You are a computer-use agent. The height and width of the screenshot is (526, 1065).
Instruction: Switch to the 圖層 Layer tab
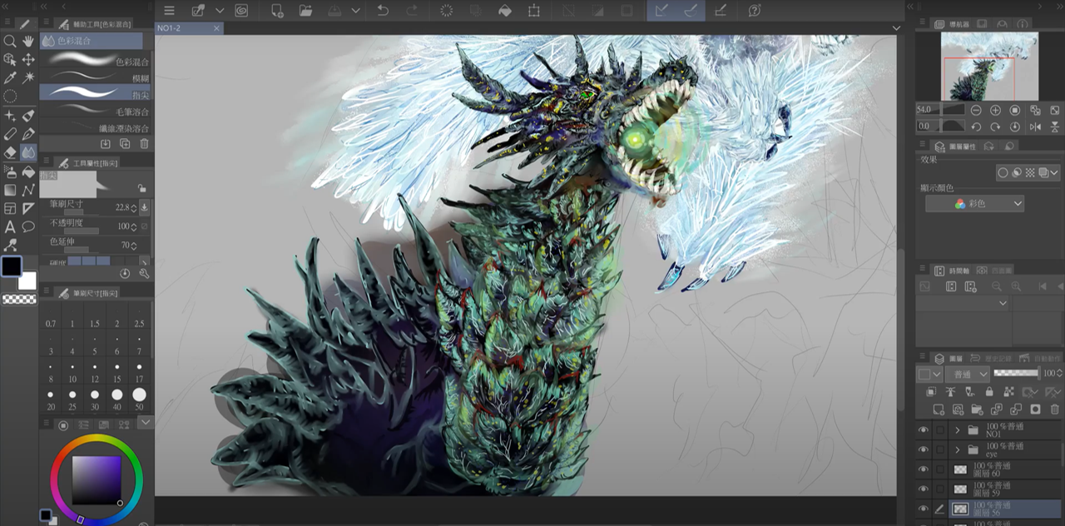point(948,359)
